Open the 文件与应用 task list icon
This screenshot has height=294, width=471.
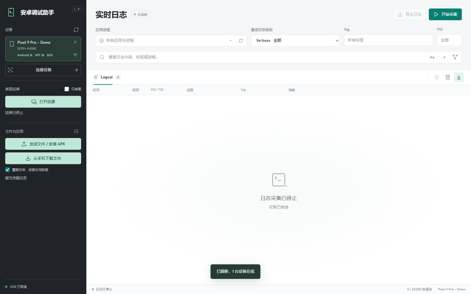click(76, 131)
